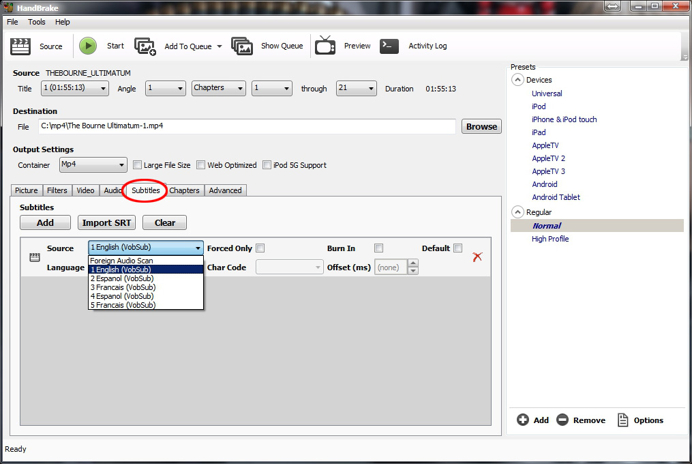Collapse the Regular preset group
The image size is (692, 464).
[x=517, y=212]
